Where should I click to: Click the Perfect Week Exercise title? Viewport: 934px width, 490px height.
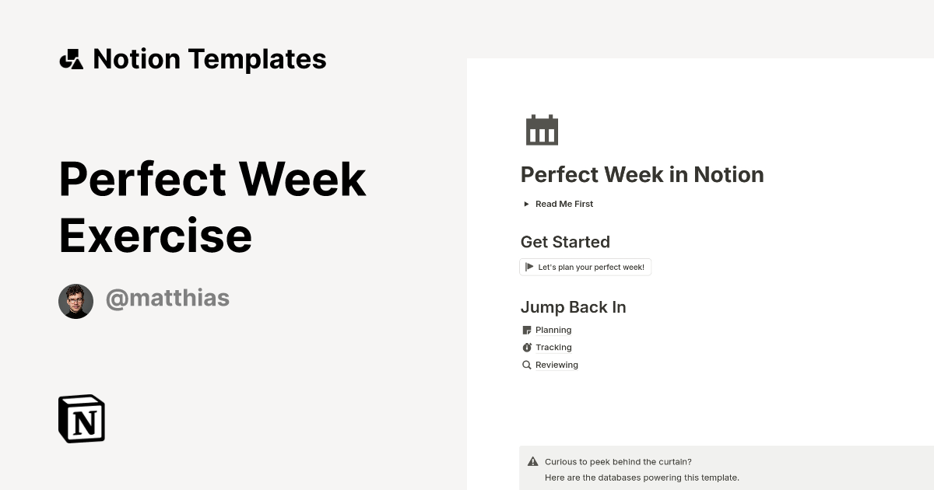point(212,206)
